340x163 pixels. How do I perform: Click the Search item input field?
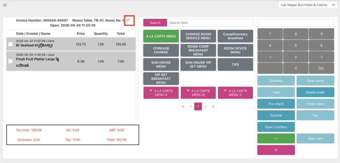(x=210, y=23)
